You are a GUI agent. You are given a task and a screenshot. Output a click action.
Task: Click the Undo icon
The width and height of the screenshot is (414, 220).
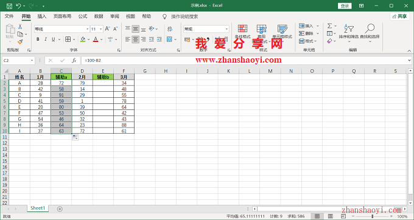coord(18,6)
